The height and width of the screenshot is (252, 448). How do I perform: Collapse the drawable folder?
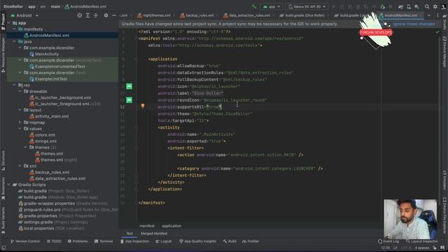[20, 92]
